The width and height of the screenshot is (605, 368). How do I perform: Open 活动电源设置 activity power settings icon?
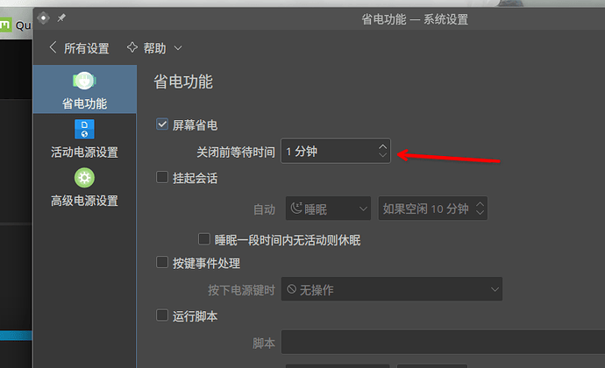[84, 129]
